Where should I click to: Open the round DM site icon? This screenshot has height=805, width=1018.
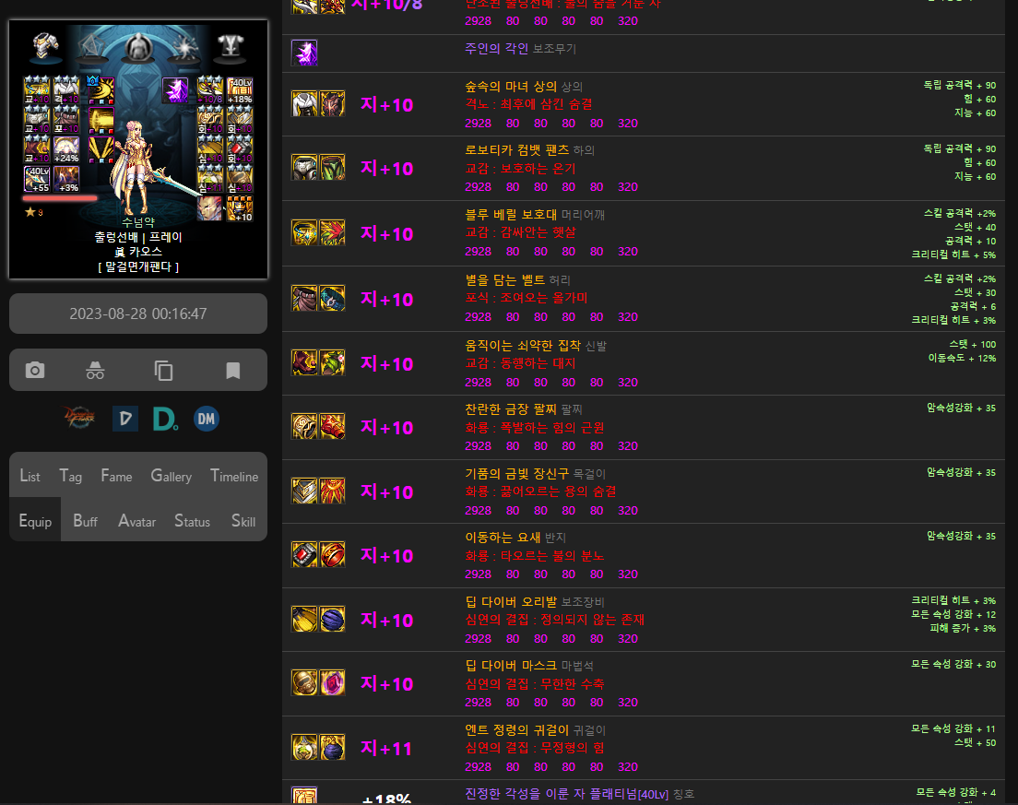click(207, 419)
